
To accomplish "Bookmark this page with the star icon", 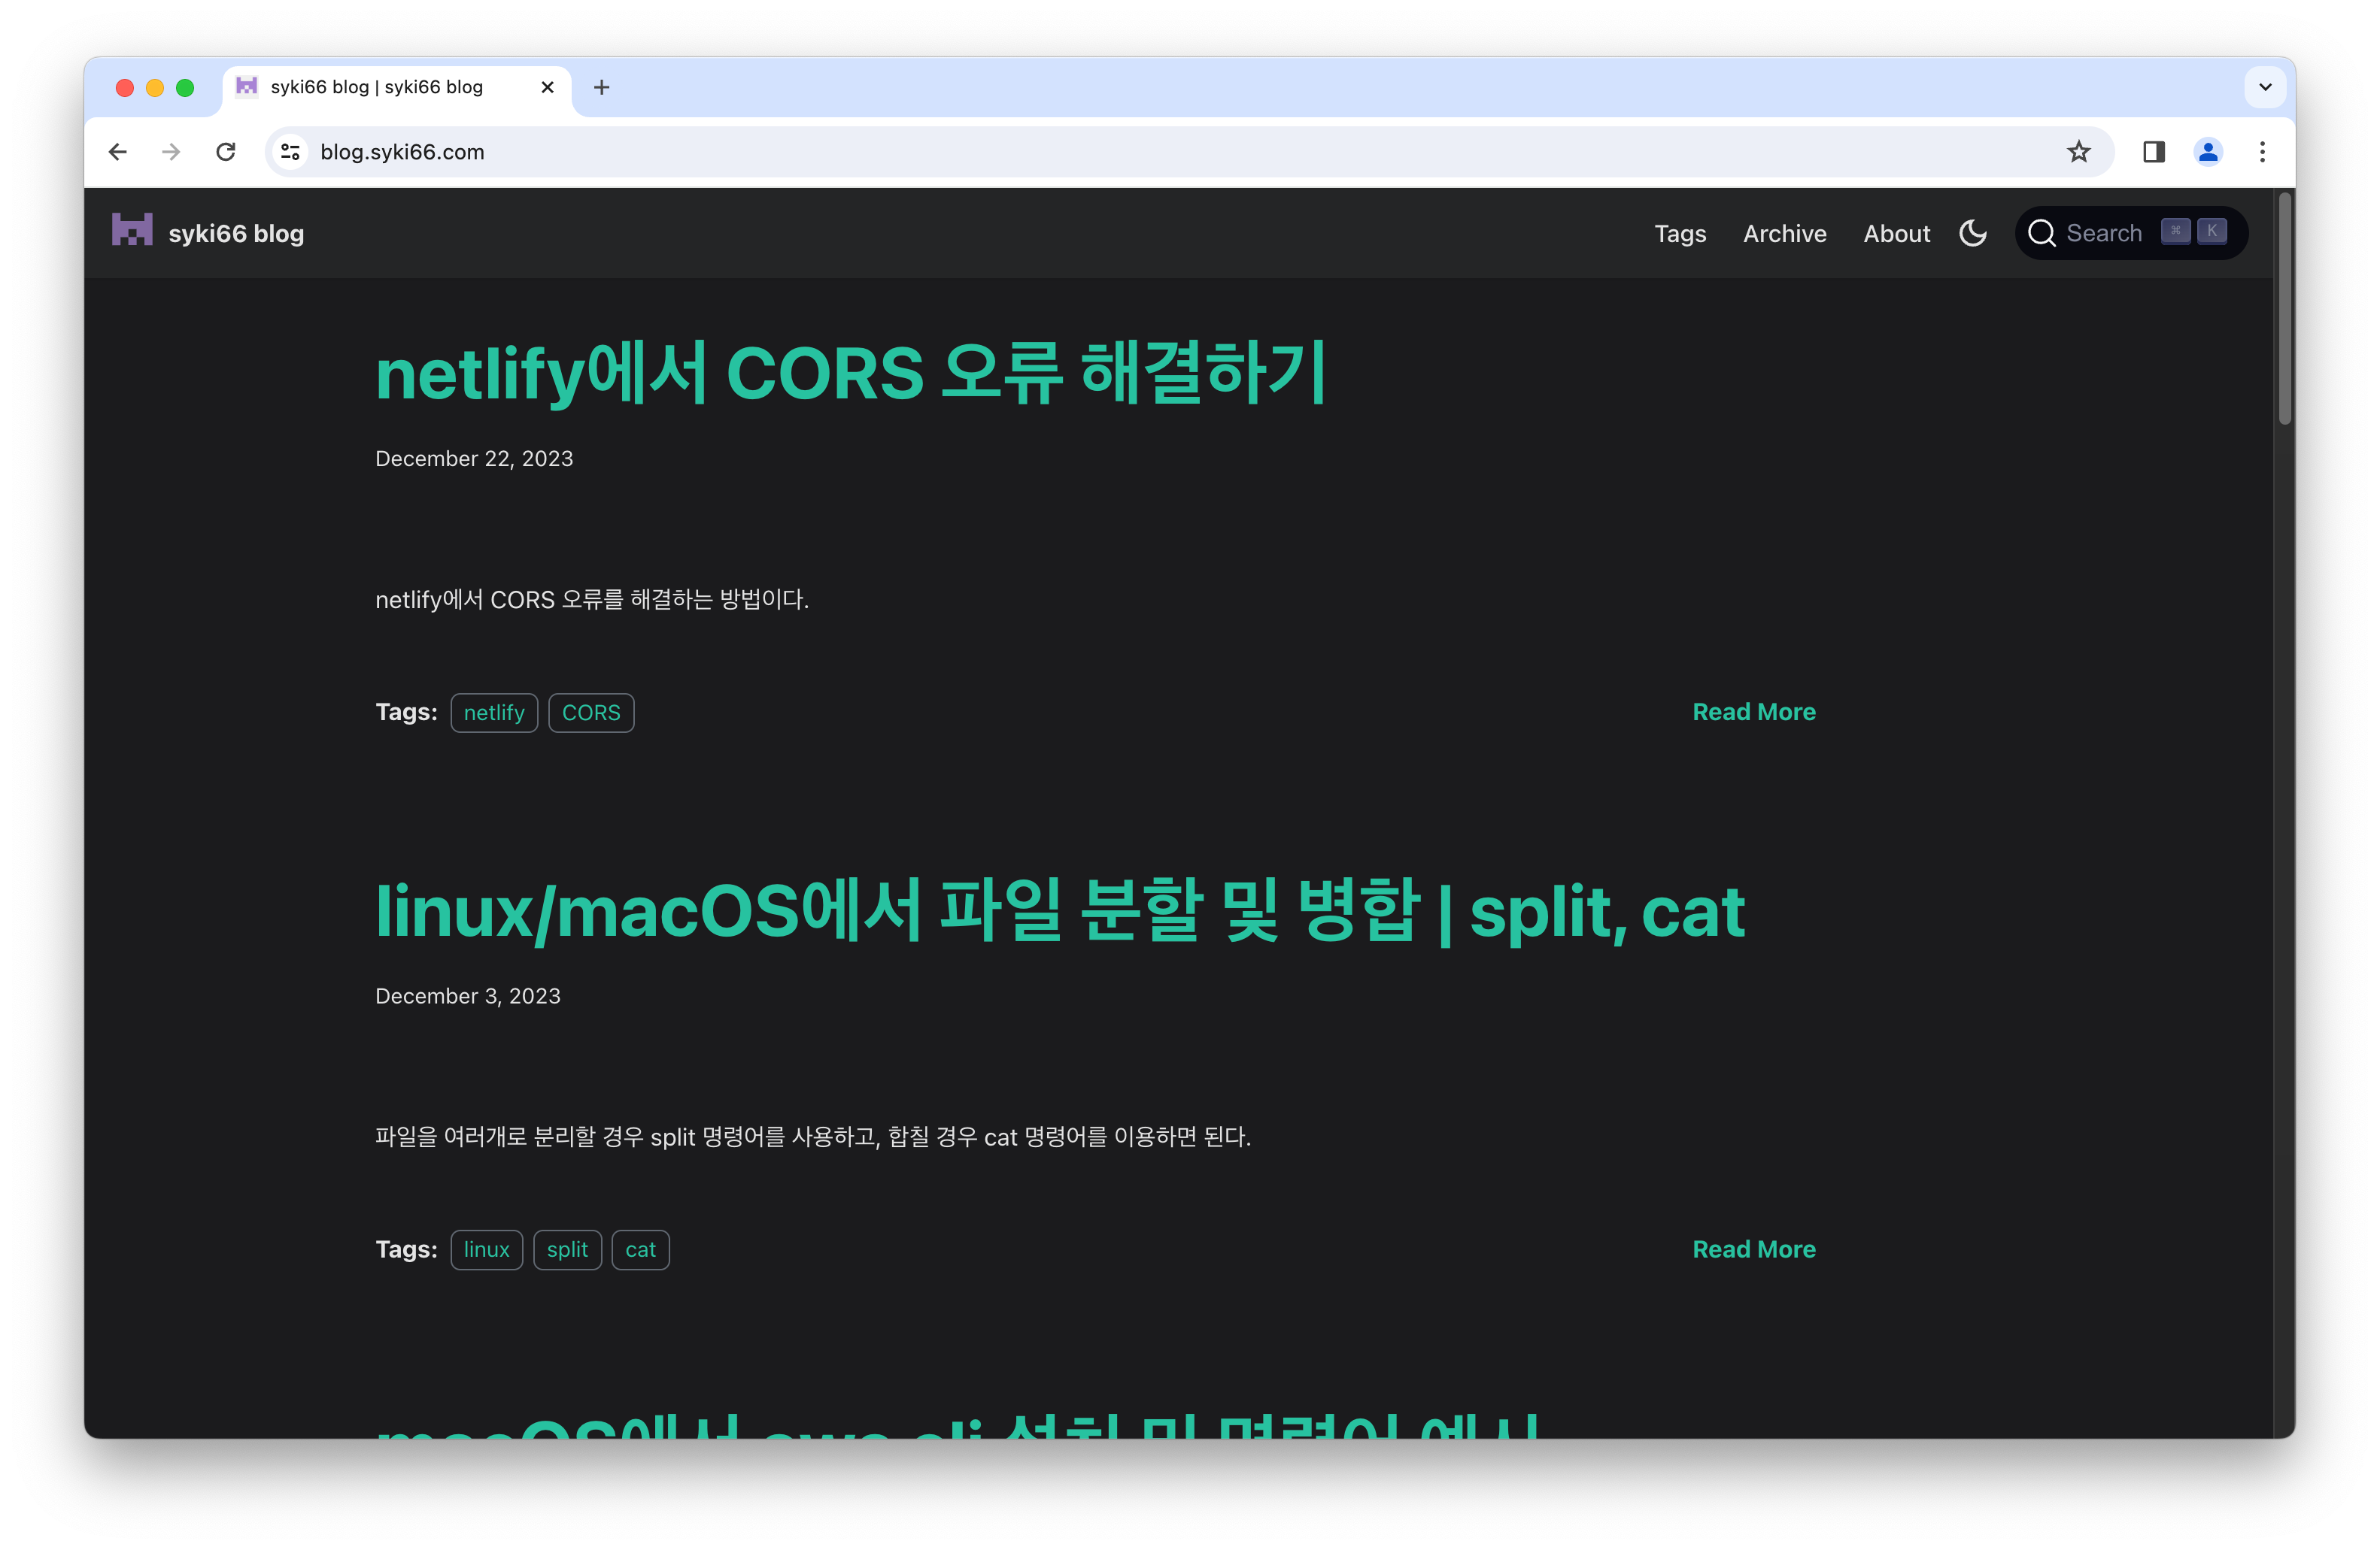I will coord(2079,152).
